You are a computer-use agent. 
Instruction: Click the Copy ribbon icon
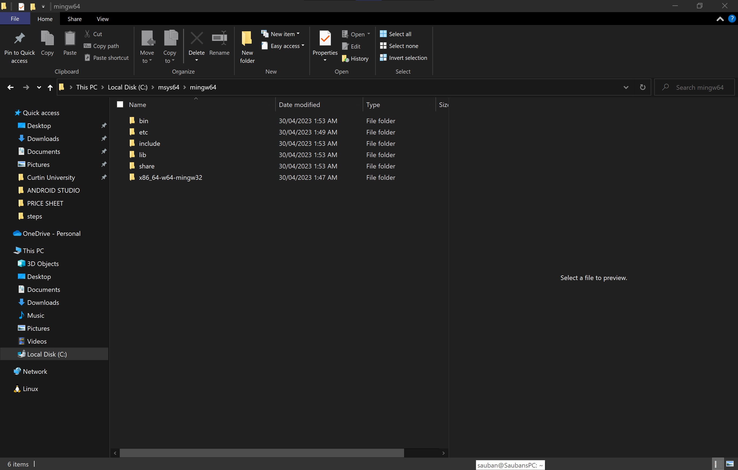pyautogui.click(x=47, y=39)
